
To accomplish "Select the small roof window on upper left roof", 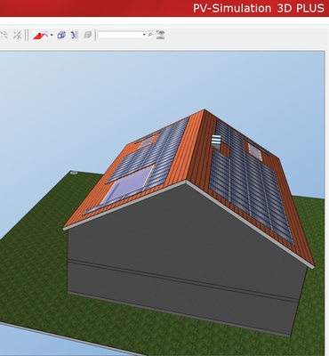I will pos(146,142).
